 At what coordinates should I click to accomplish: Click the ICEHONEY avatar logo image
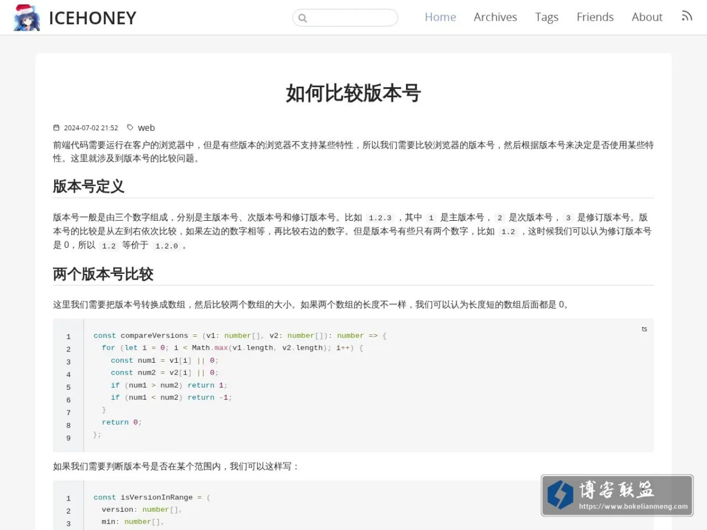point(27,17)
